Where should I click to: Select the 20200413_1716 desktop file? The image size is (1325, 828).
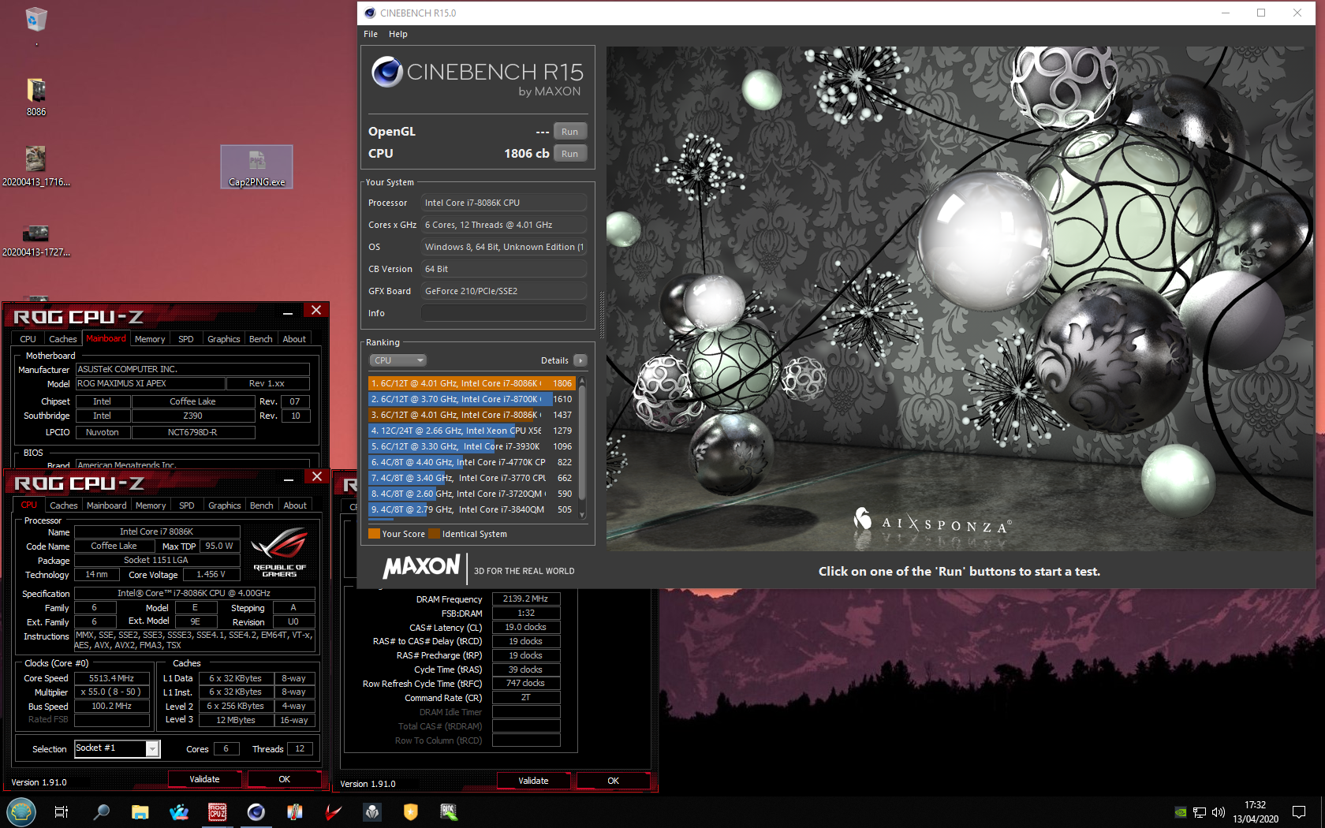coord(36,166)
